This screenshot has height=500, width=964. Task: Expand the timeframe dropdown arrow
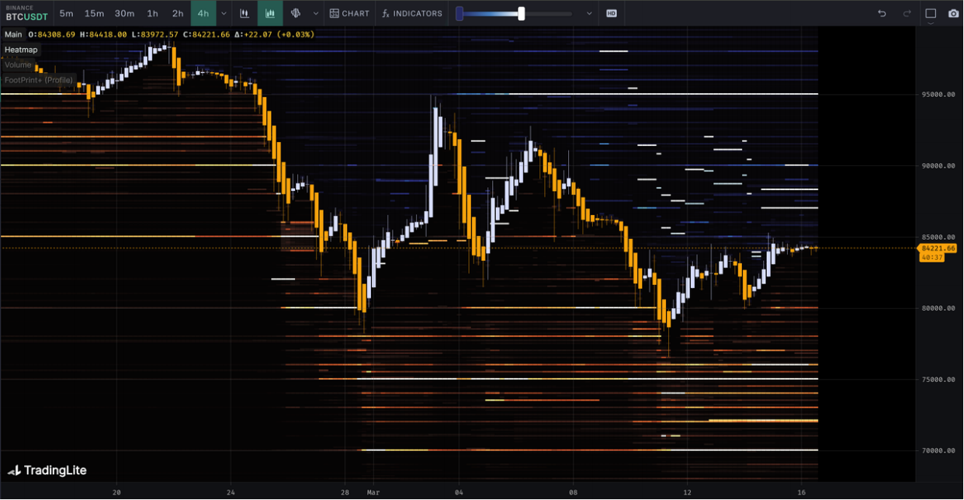coord(224,13)
